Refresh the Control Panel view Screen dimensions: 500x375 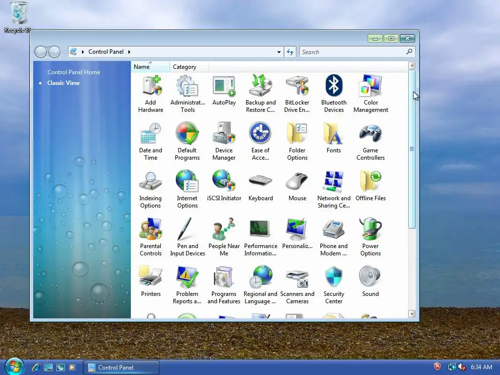(290, 52)
